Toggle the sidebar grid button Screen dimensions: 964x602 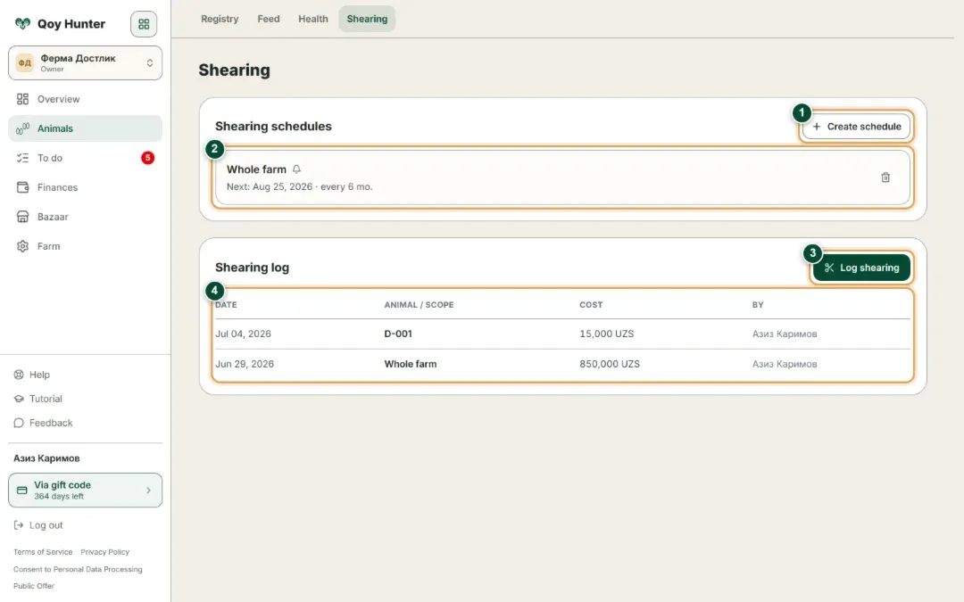144,24
